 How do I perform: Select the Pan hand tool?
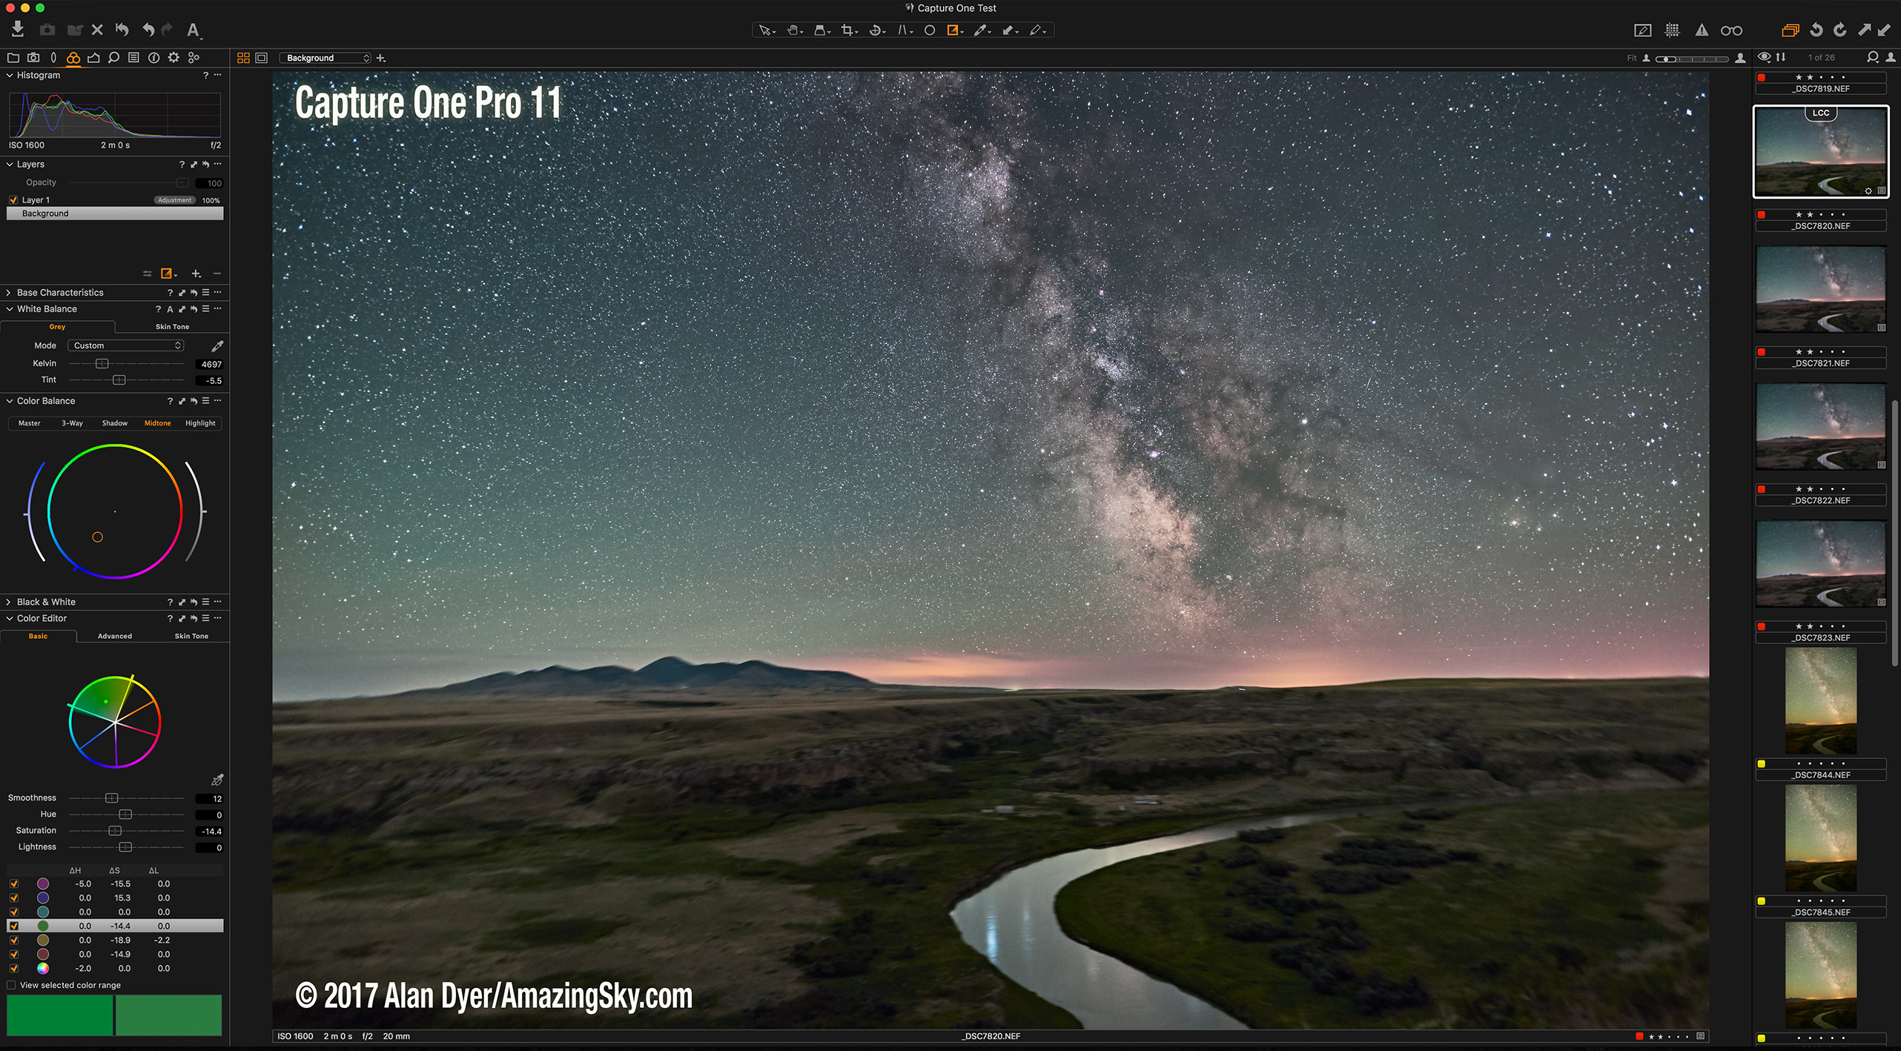(x=793, y=30)
